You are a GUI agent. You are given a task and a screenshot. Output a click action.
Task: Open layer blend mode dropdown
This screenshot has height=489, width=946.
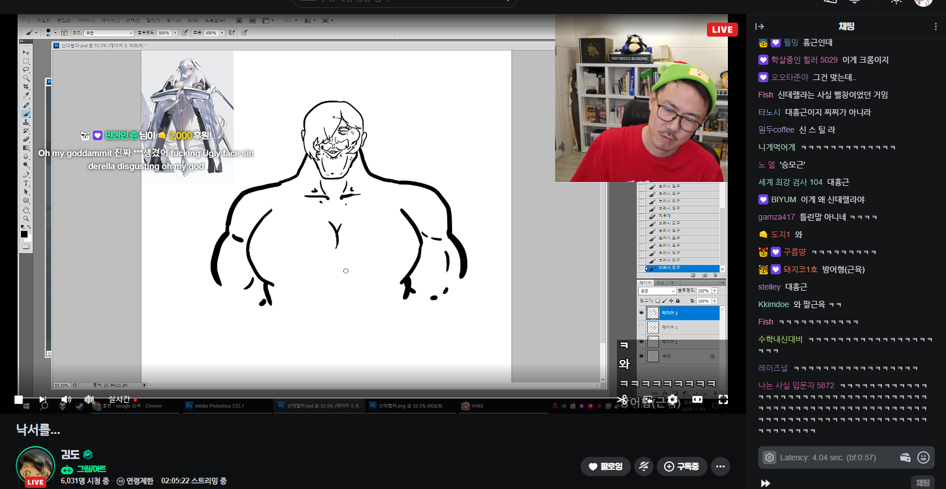657,291
